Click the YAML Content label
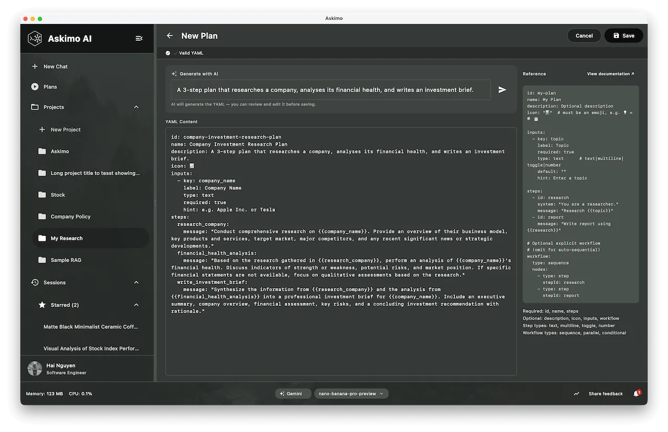668x432 pixels. pos(181,122)
